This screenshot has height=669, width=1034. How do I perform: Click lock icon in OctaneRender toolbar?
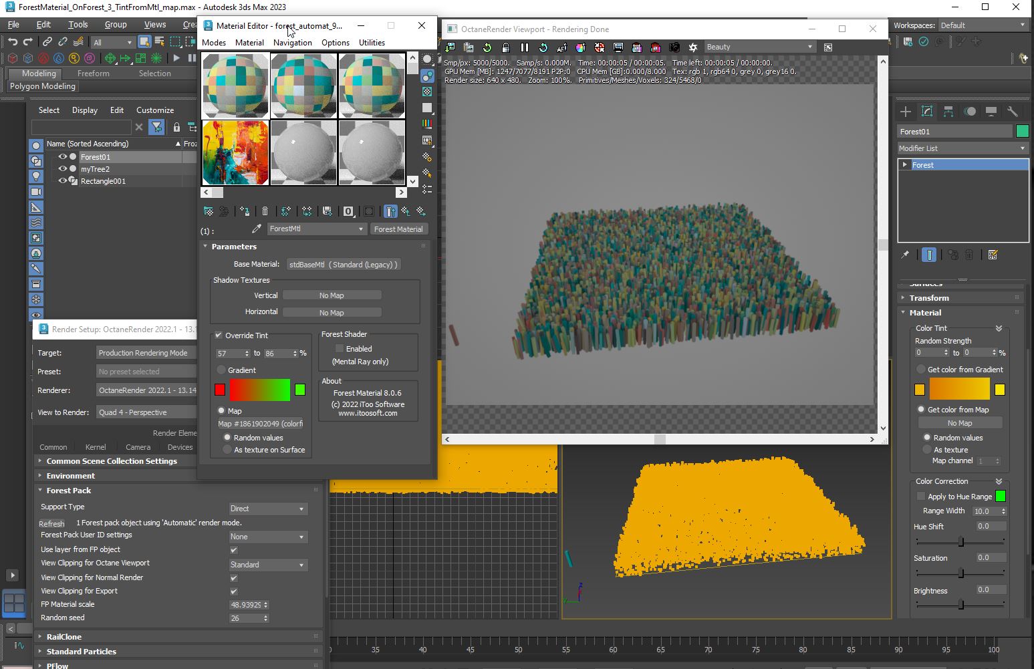click(x=506, y=47)
